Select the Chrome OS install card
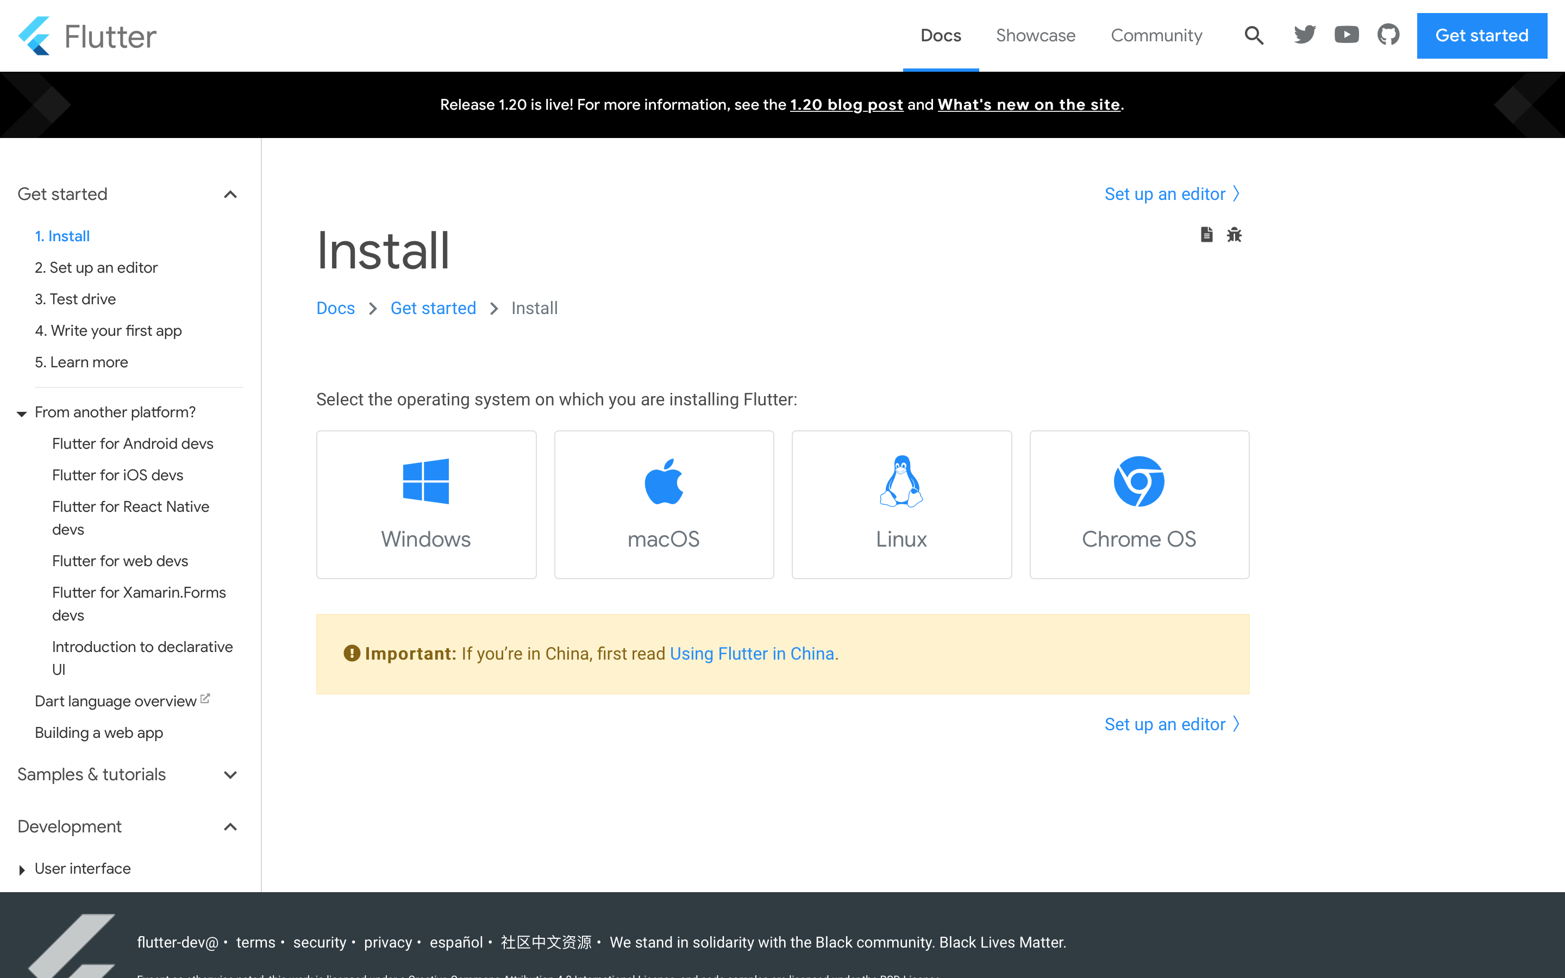 click(1140, 505)
